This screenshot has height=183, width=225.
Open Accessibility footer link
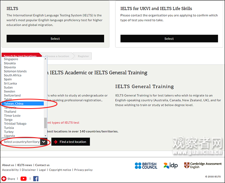click(x=10, y=170)
